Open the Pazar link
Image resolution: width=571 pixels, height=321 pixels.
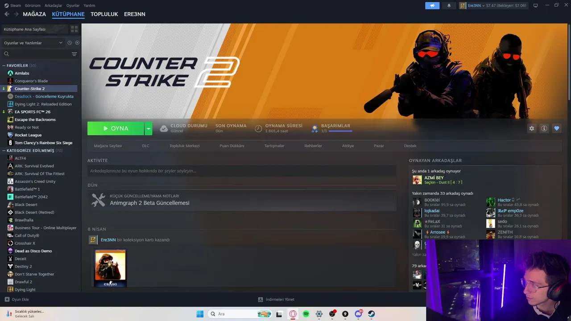pyautogui.click(x=379, y=146)
